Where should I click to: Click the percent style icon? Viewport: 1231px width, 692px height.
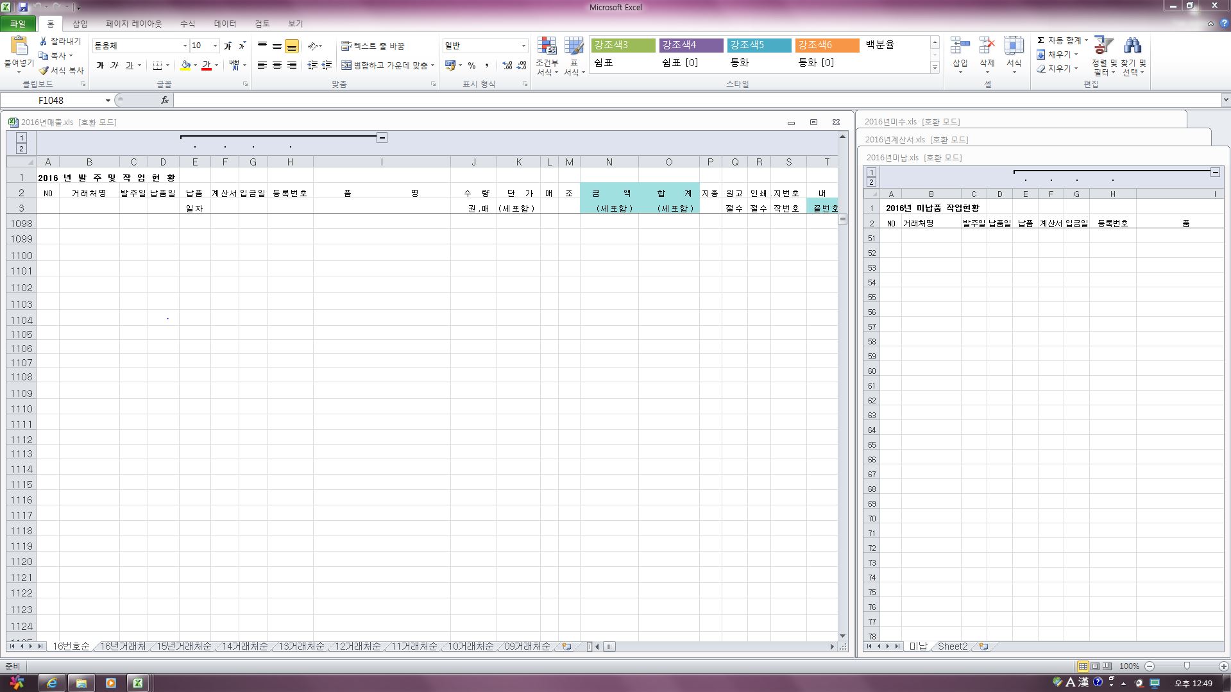point(471,65)
